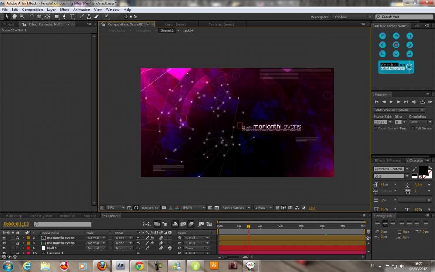Enable the Full Screen checkbox
This screenshot has width=435, height=272.
point(412,128)
